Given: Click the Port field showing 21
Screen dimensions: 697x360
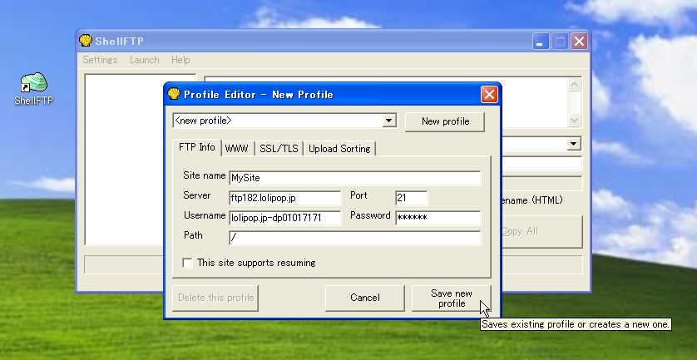Looking at the screenshot, I should point(411,198).
